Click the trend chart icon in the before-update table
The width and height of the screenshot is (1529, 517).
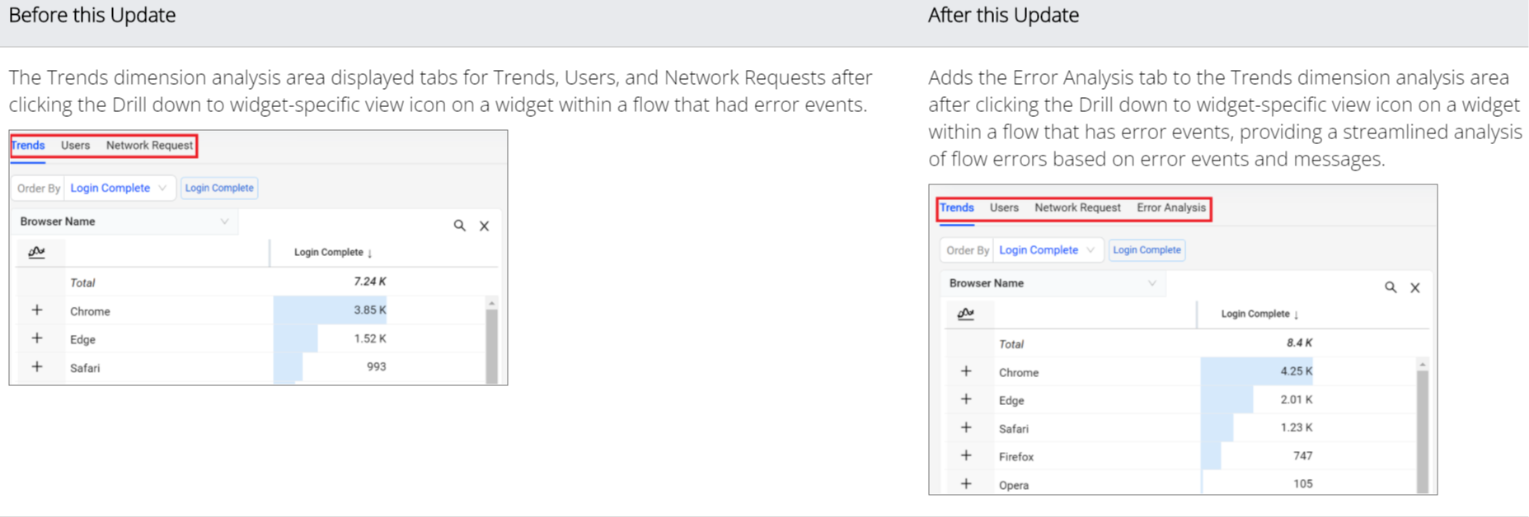(x=36, y=252)
